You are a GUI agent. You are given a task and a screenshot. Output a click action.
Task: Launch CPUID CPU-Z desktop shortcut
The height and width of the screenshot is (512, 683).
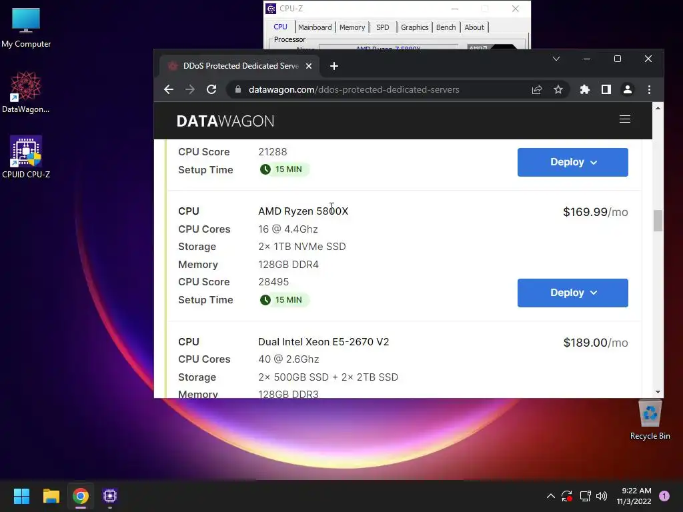(x=26, y=157)
